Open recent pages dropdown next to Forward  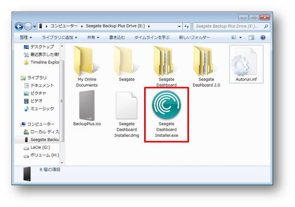[x=34, y=27]
